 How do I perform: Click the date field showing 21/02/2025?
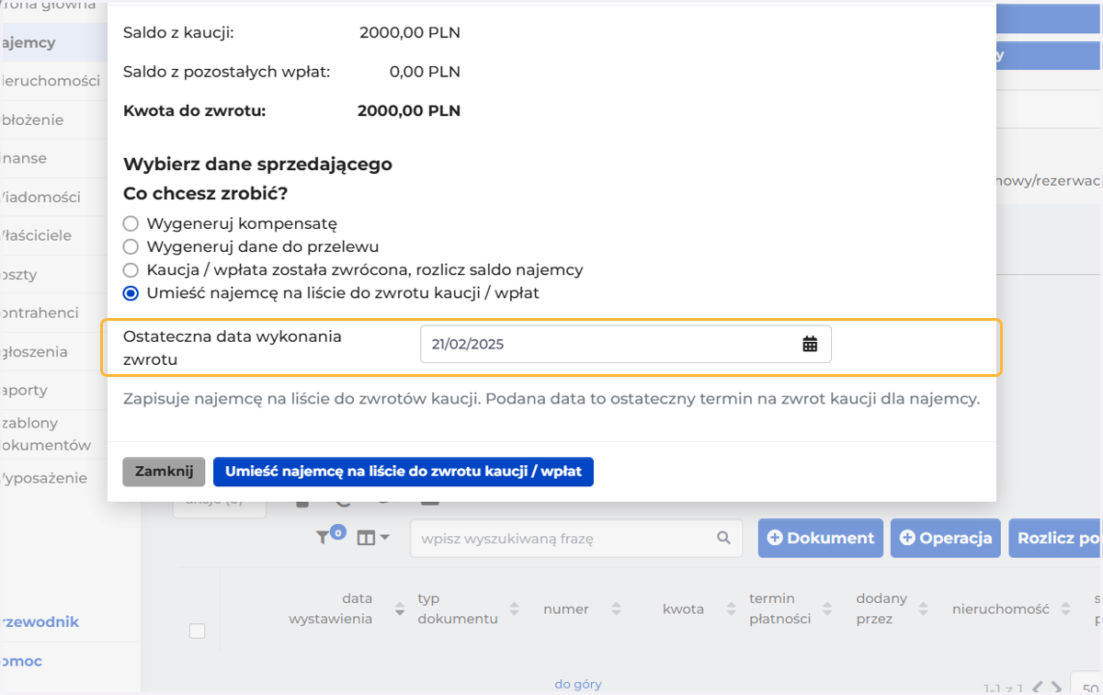tap(626, 344)
